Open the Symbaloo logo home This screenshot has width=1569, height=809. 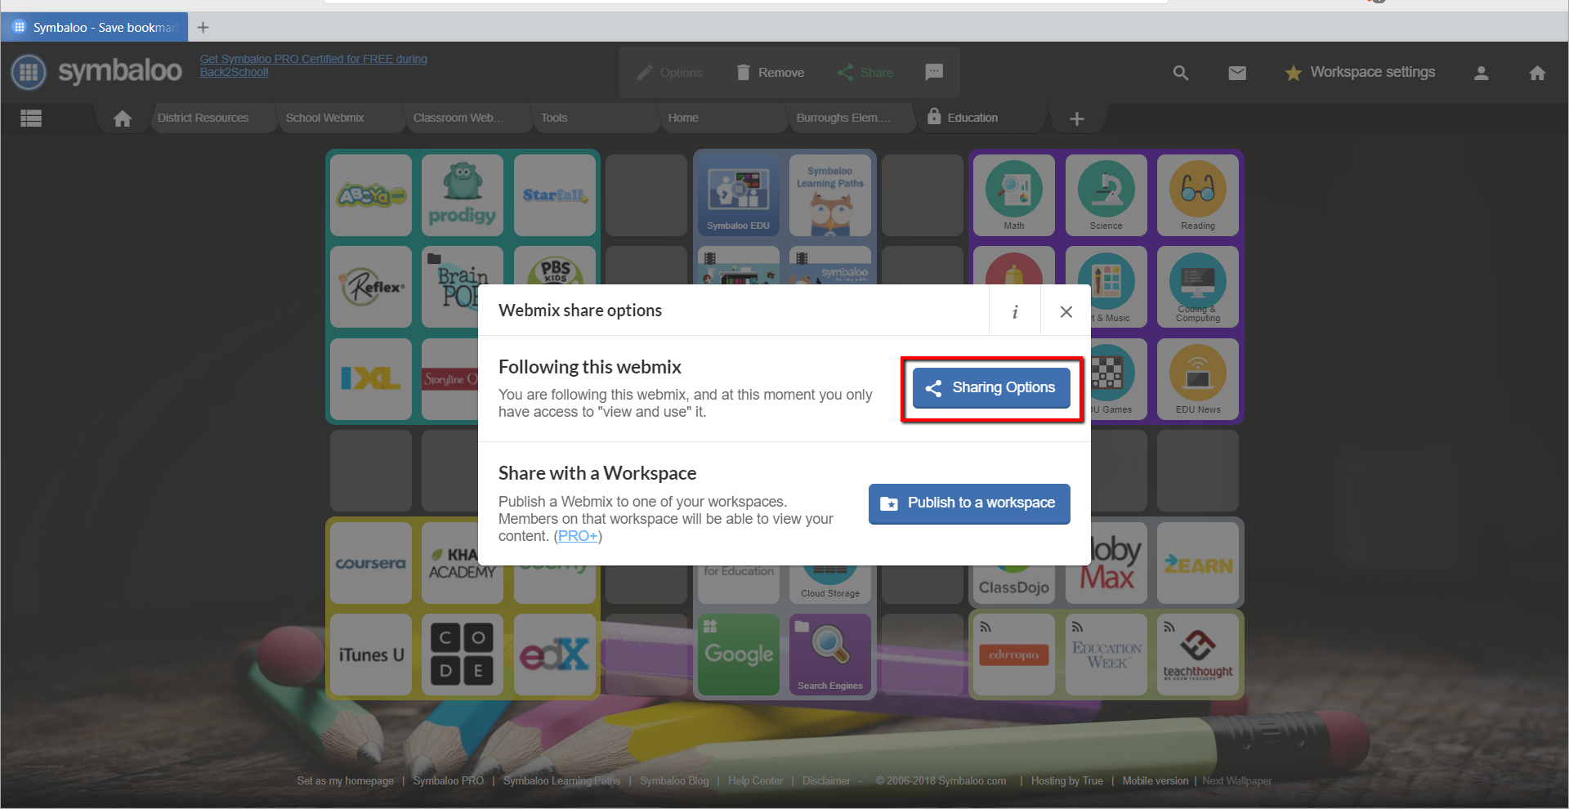coord(96,72)
